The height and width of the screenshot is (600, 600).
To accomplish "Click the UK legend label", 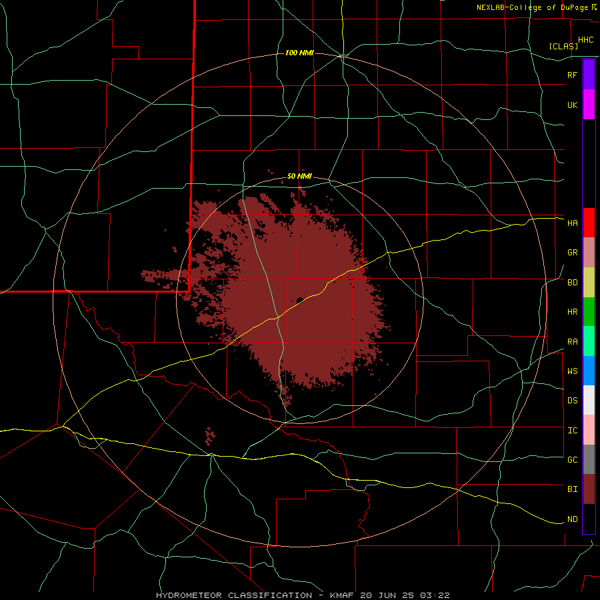I will tap(573, 105).
